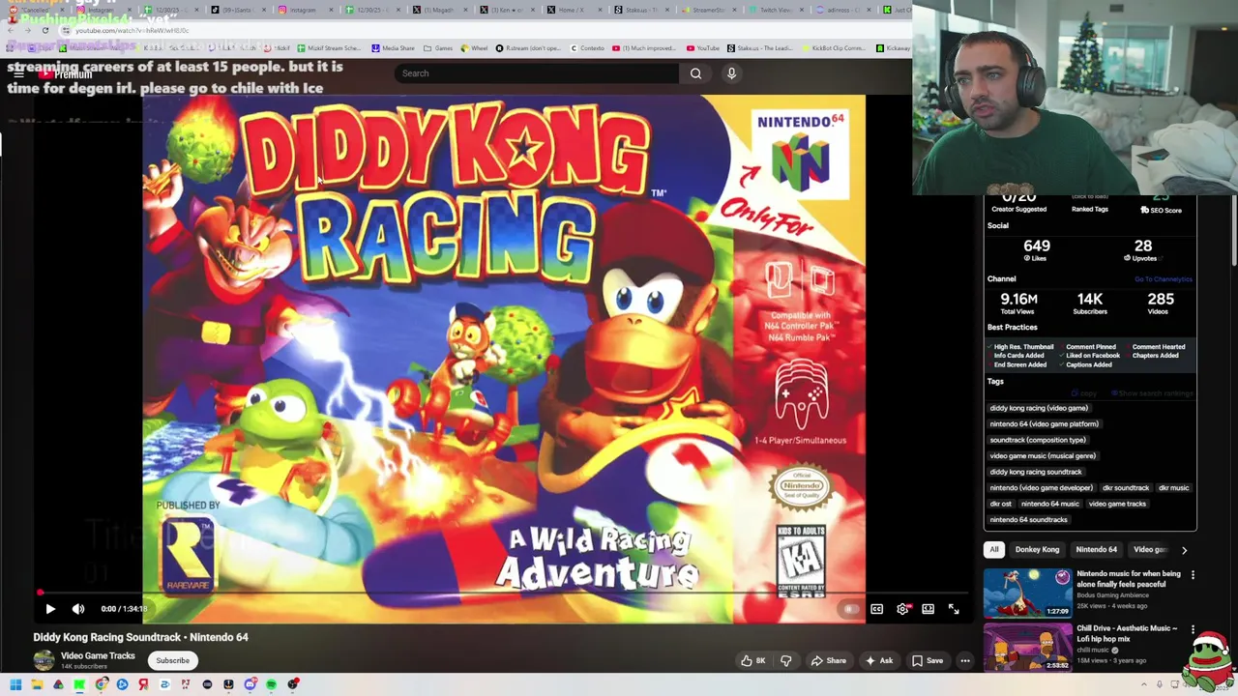Image resolution: width=1238 pixels, height=696 pixels.
Task: Enter full screen mode
Action: click(x=954, y=609)
